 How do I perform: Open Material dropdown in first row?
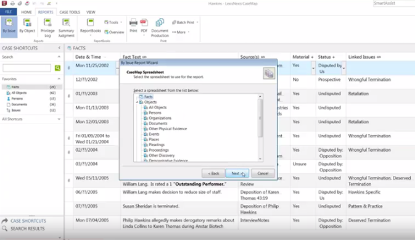click(313, 68)
